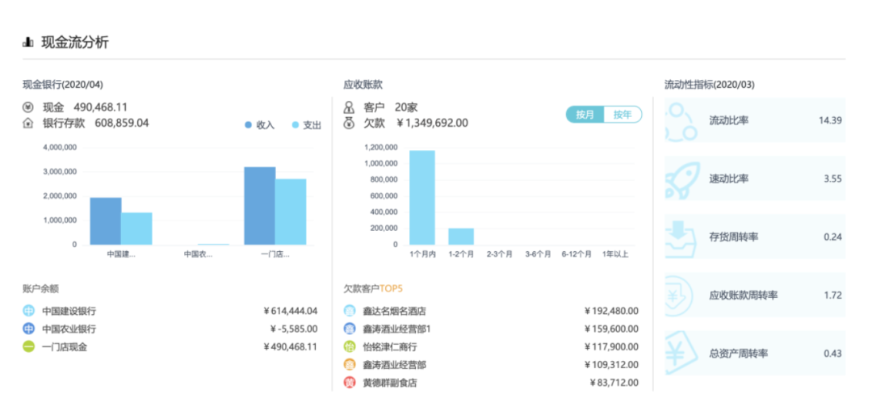The width and height of the screenshot is (872, 415).
Task: Click the cash coin icon beside 现金
Action: [28, 107]
